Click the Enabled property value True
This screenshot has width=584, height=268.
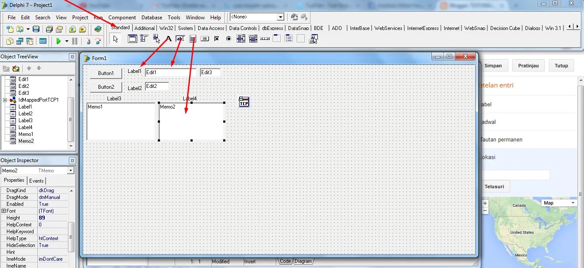click(x=52, y=204)
